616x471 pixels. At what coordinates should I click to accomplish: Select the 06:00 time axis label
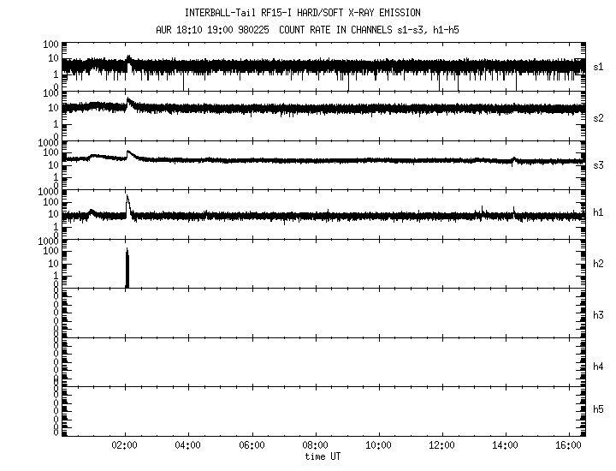[x=252, y=445]
